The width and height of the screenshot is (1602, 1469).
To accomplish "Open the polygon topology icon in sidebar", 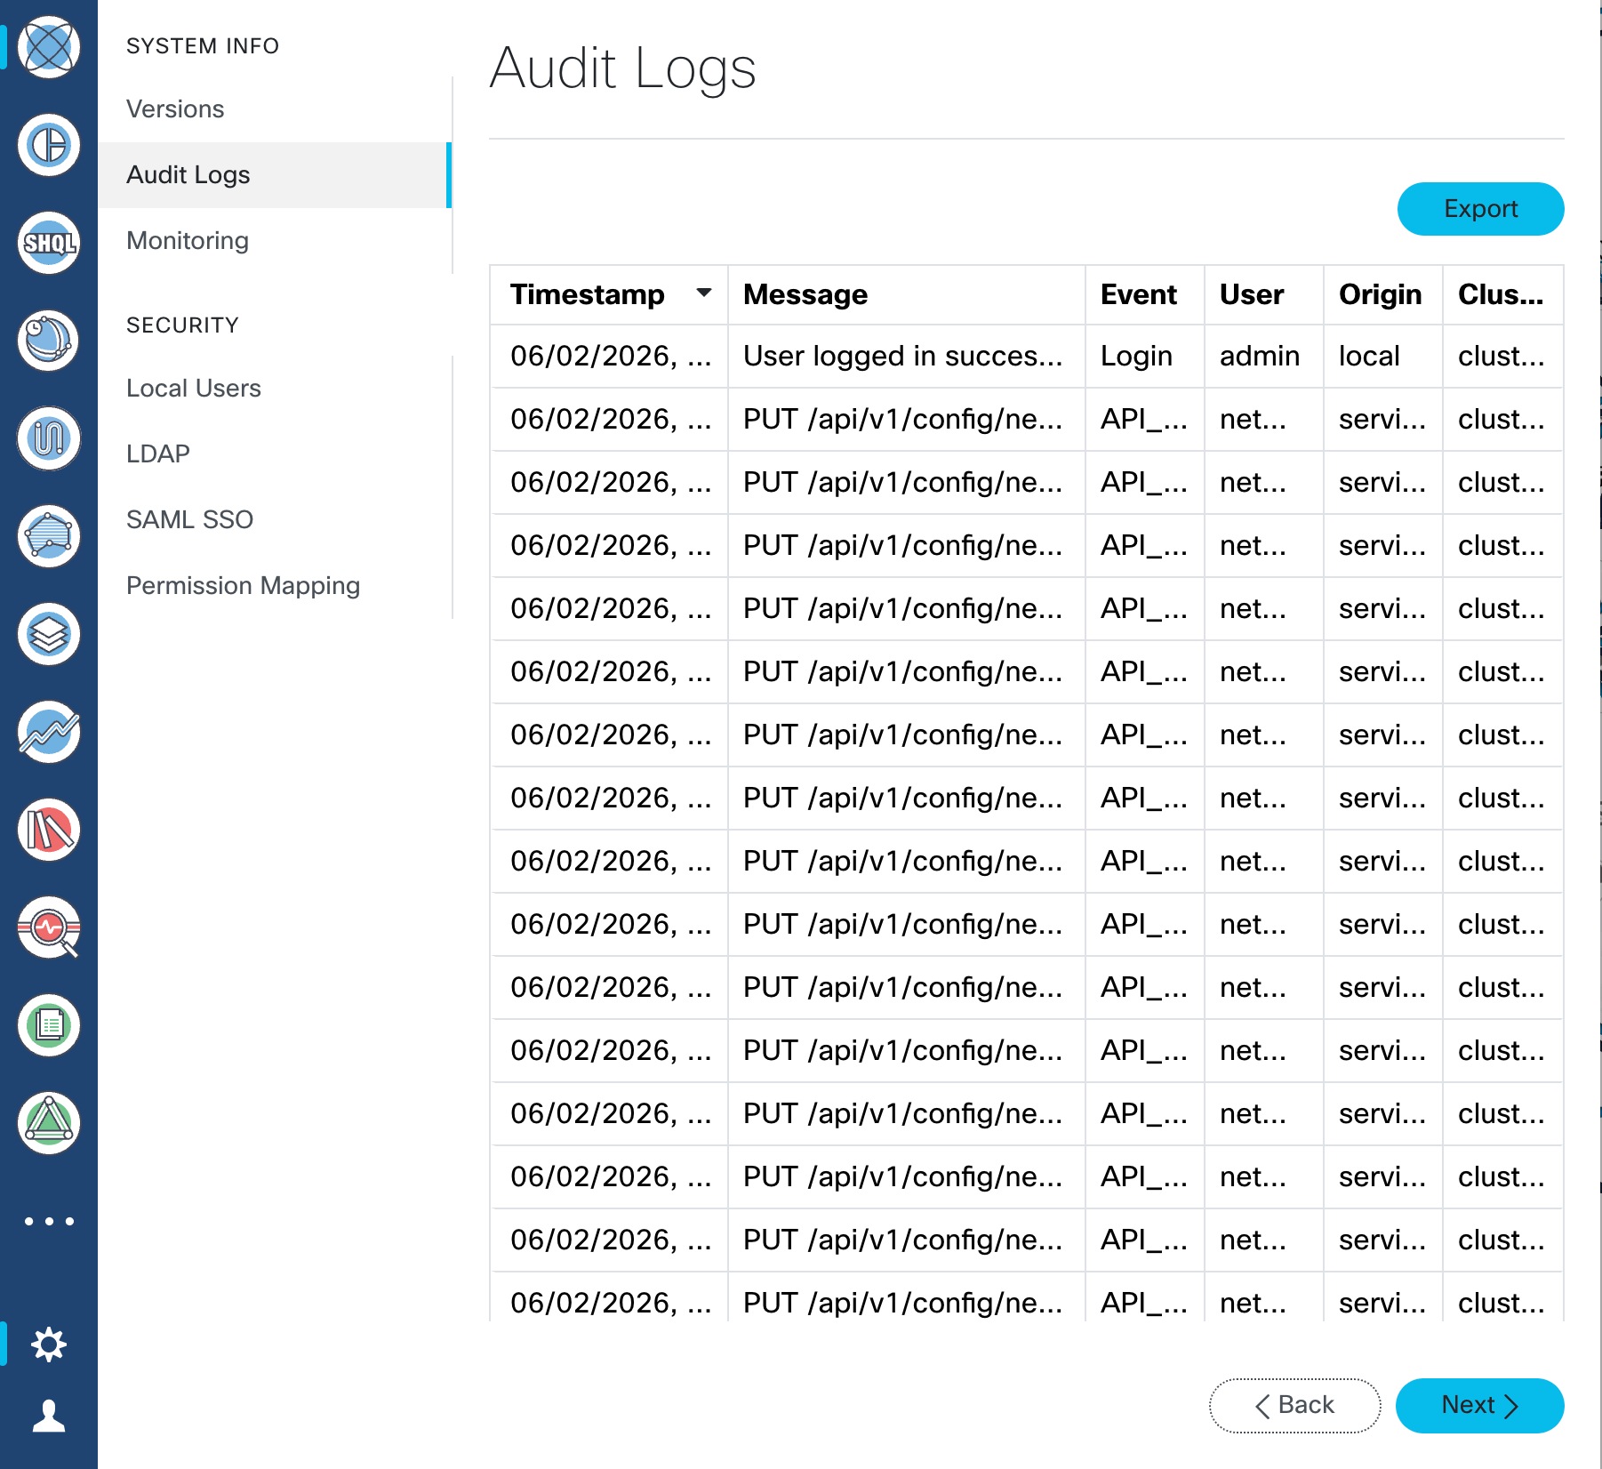I will click(49, 536).
